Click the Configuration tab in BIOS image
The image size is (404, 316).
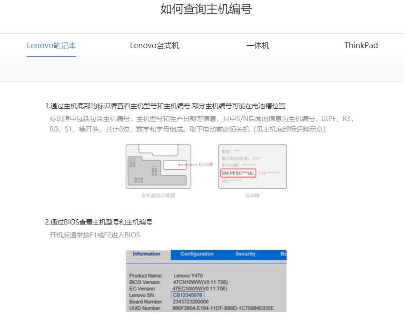point(197,254)
